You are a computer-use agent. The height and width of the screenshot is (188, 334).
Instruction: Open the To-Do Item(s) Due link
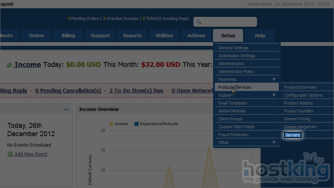click(136, 91)
